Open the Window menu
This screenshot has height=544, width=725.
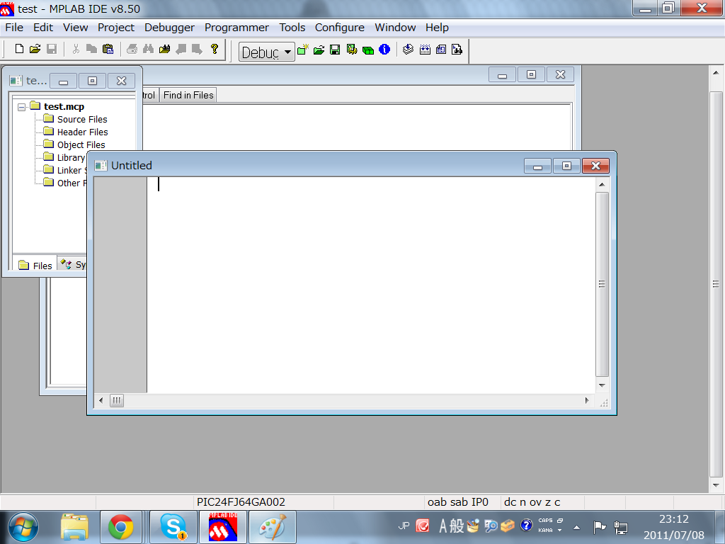click(x=395, y=28)
